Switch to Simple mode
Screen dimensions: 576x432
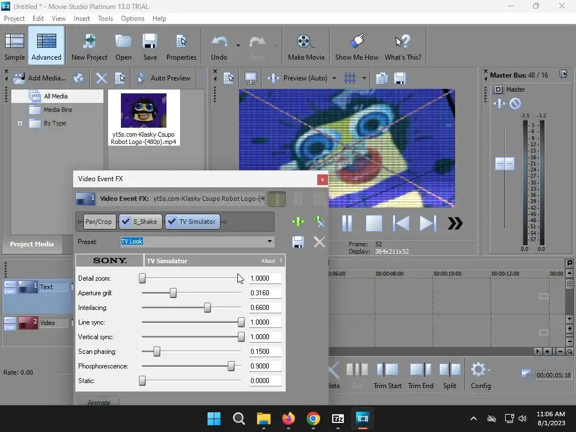point(14,46)
